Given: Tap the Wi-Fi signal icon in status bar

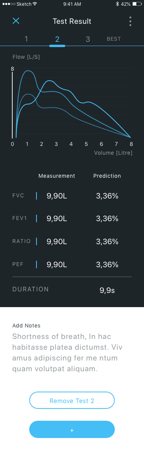Looking at the screenshot, I should [x=35, y=4].
